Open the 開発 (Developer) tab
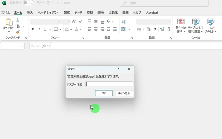The width and height of the screenshot is (222, 139). pos(125,13)
